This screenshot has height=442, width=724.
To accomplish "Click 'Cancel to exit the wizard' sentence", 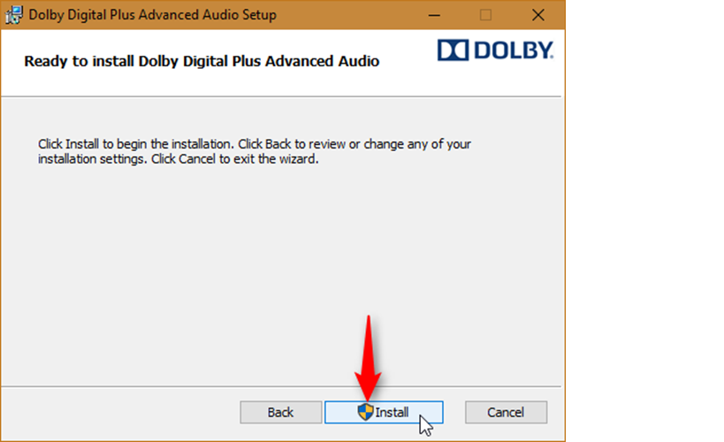I will coord(235,159).
